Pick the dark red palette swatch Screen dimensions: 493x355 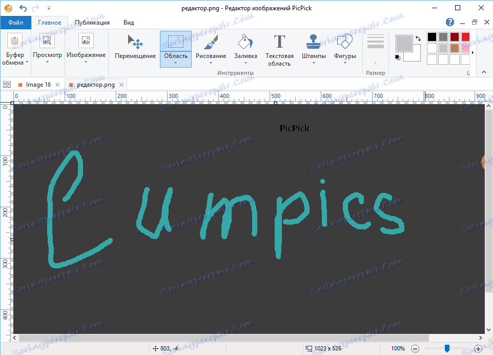[455, 37]
